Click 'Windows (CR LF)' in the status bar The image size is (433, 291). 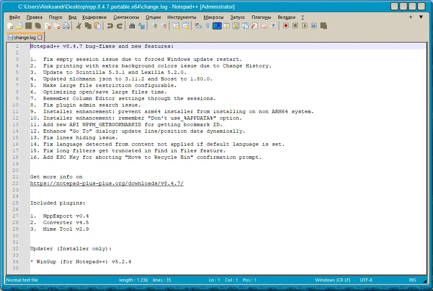(x=333, y=280)
